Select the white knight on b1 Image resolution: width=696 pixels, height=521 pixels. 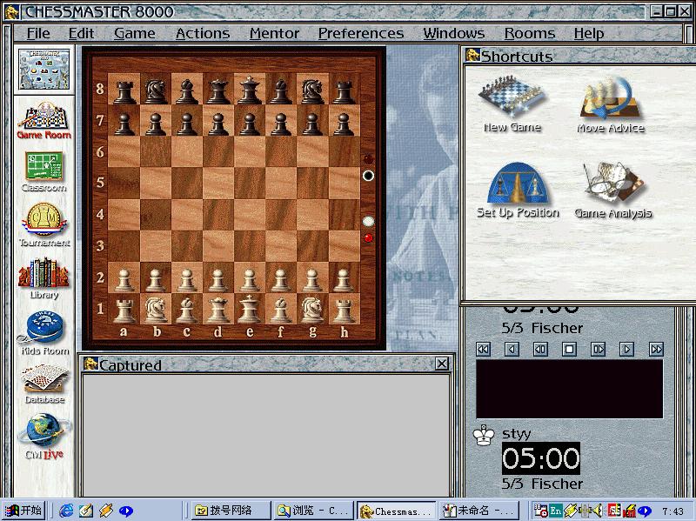click(x=156, y=309)
